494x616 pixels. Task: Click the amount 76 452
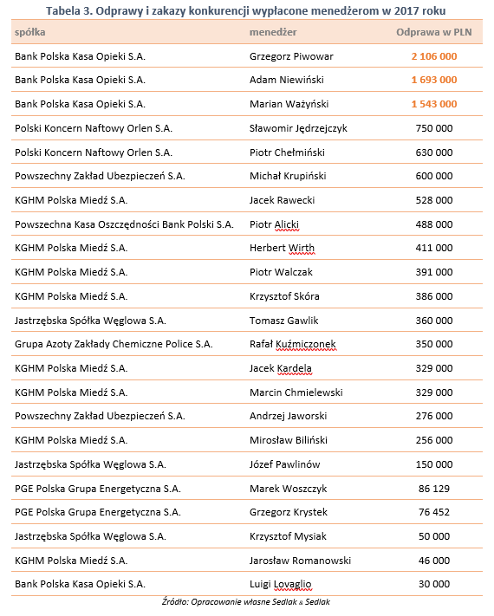[x=434, y=512]
